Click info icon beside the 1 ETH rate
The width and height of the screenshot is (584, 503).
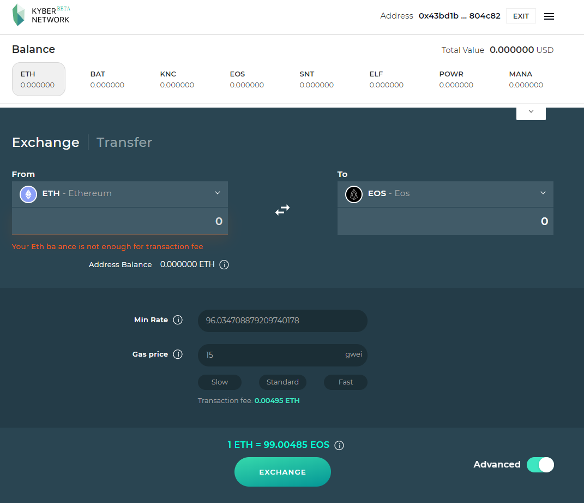(x=339, y=445)
